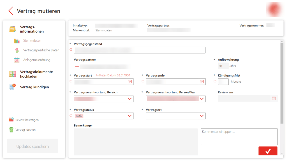Click the form's vertical scrollbar
The width and height of the screenshot is (287, 161).
pyautogui.click(x=282, y=83)
